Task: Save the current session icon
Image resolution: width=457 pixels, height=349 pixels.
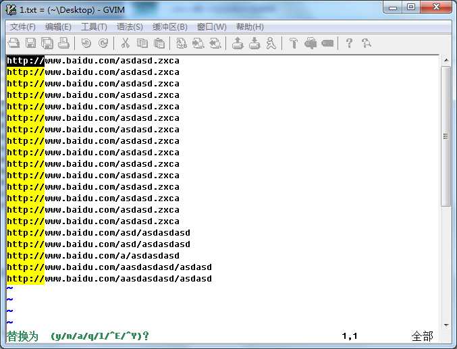Action: (x=254, y=43)
